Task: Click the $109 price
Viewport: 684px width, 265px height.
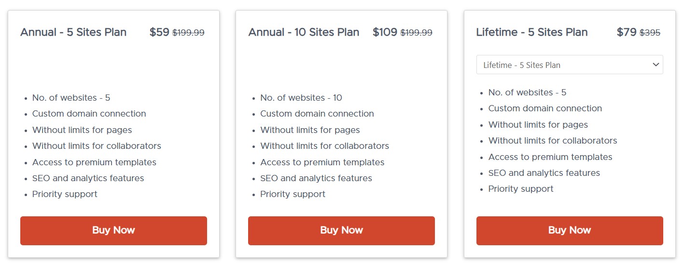Action: tap(385, 32)
